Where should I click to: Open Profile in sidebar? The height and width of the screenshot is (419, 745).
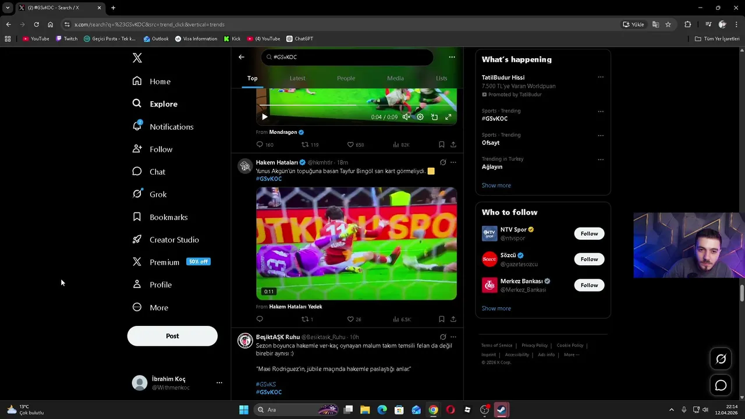152,285
